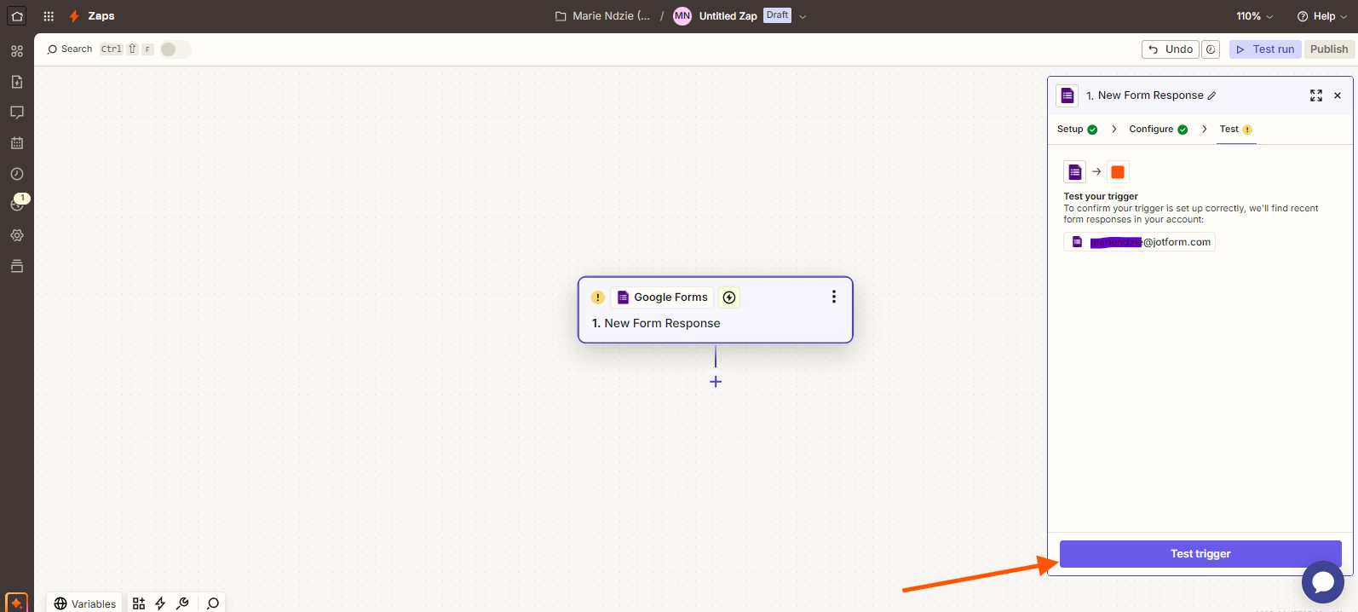Click the warning icon on the step card
Image resolution: width=1358 pixels, height=612 pixels.
(x=598, y=297)
